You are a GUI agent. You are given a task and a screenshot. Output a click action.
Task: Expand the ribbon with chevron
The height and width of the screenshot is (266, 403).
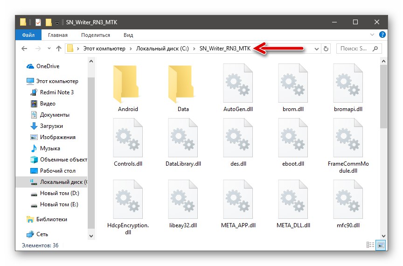372,35
